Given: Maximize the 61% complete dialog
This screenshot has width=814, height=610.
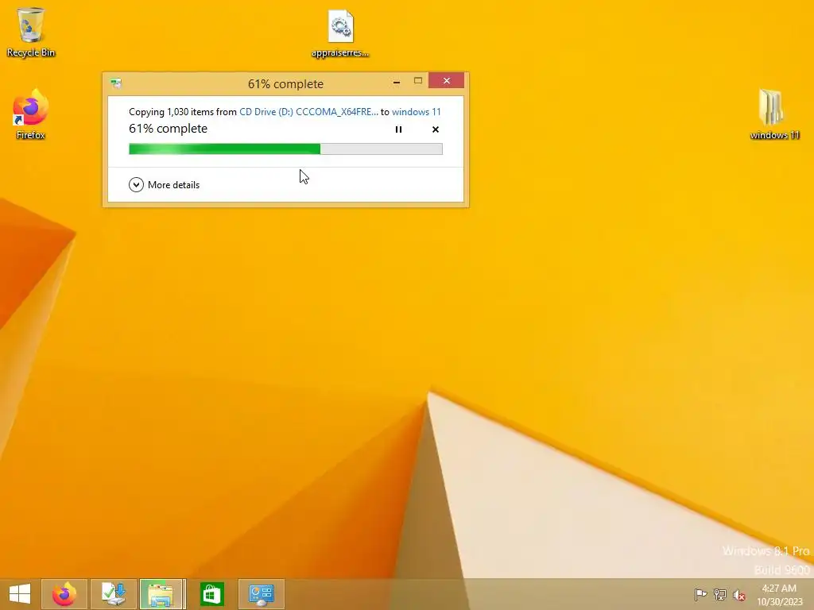Looking at the screenshot, I should [x=418, y=81].
